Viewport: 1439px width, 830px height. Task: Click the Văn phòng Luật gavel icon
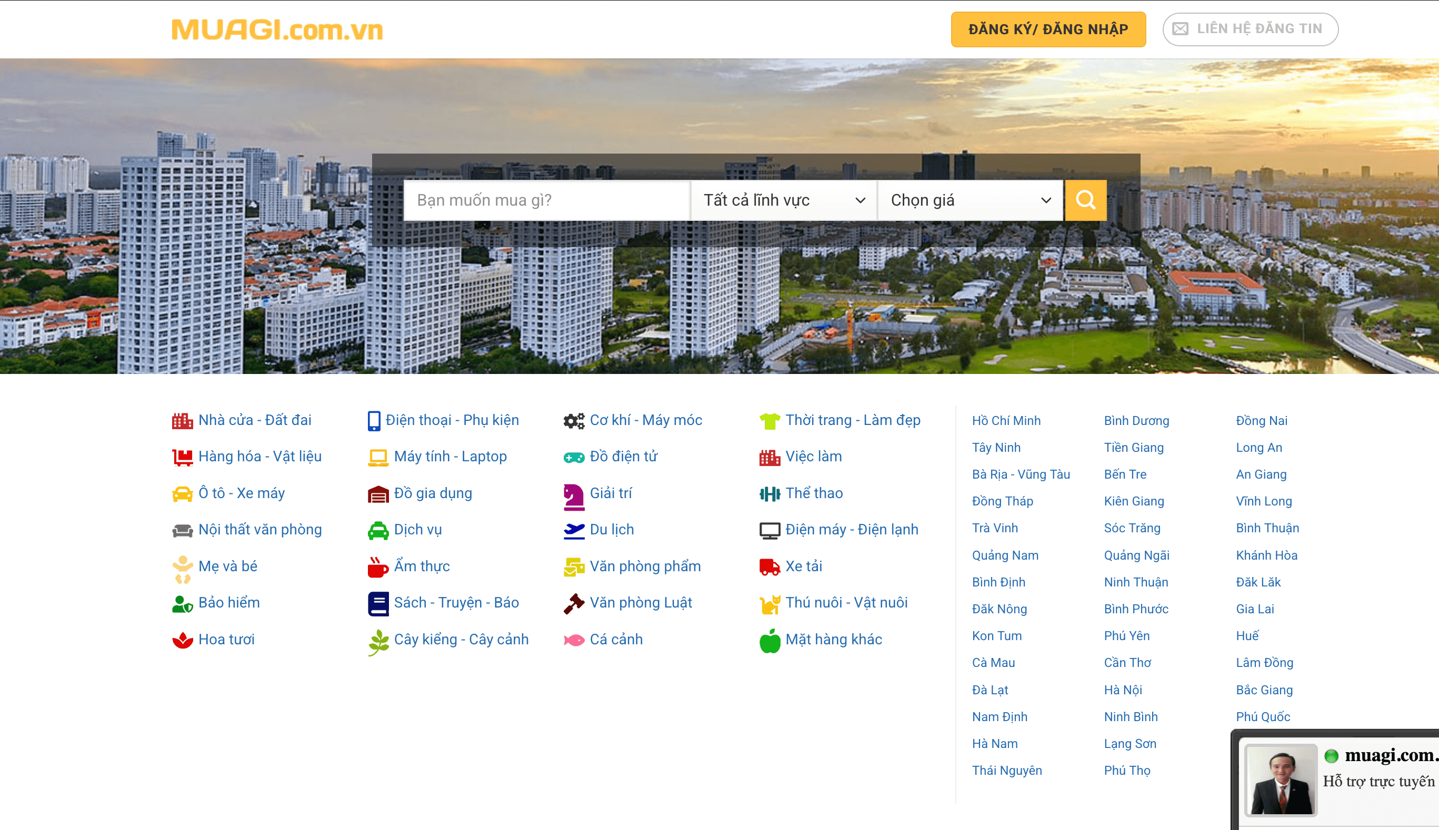(574, 604)
